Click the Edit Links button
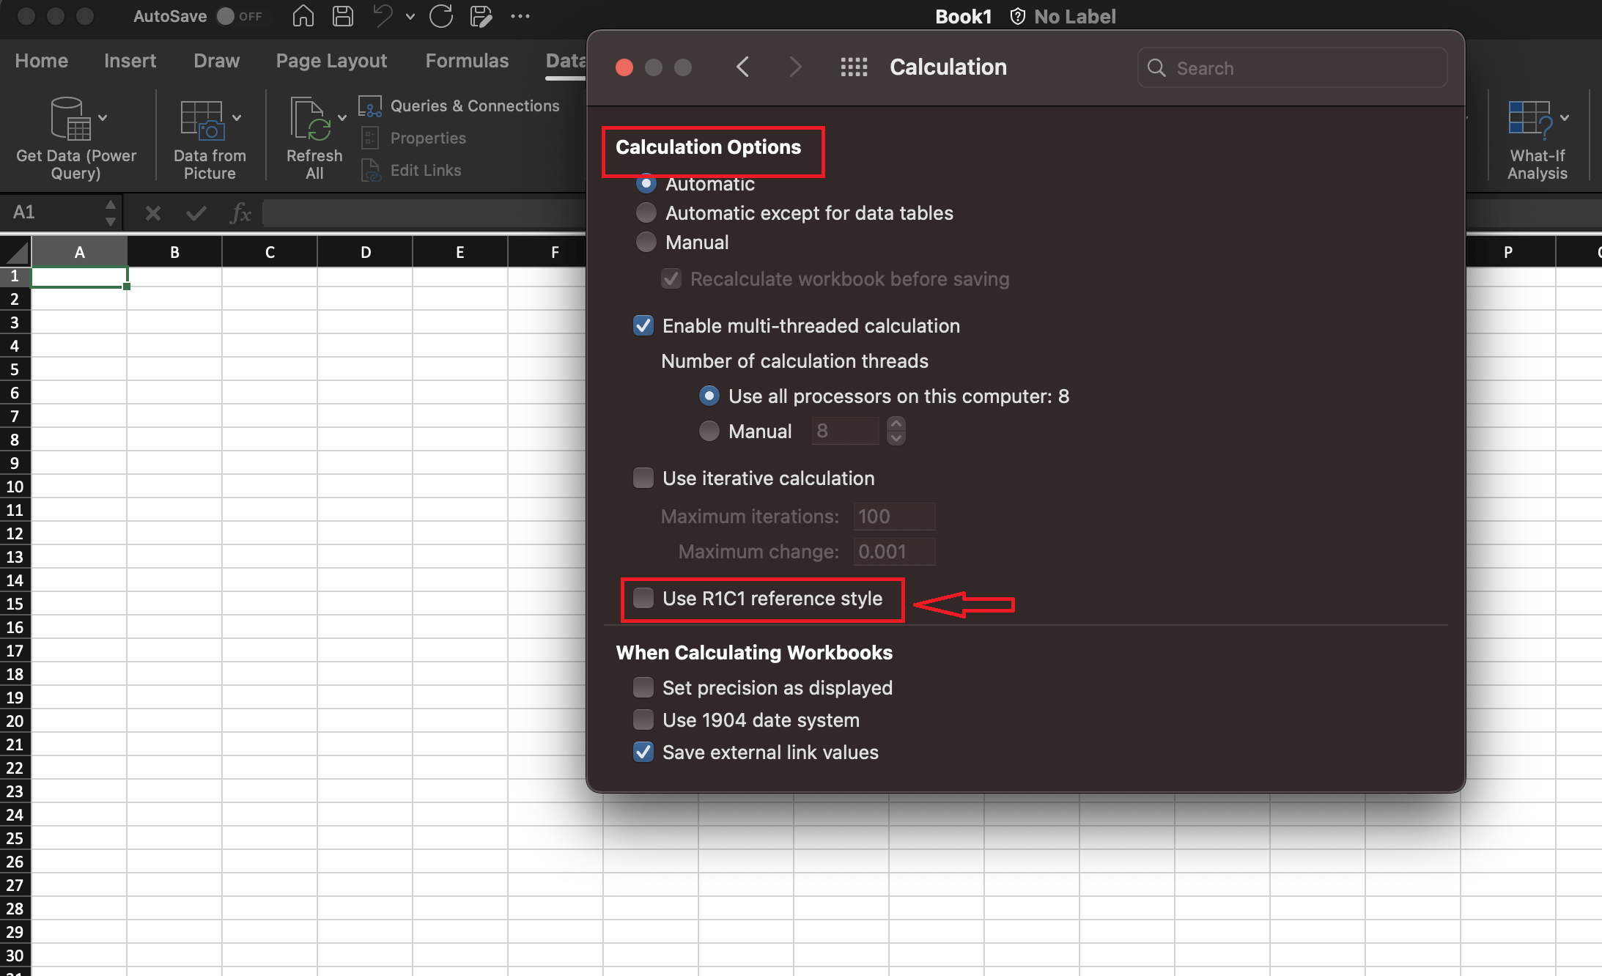The width and height of the screenshot is (1602, 976). (x=411, y=171)
